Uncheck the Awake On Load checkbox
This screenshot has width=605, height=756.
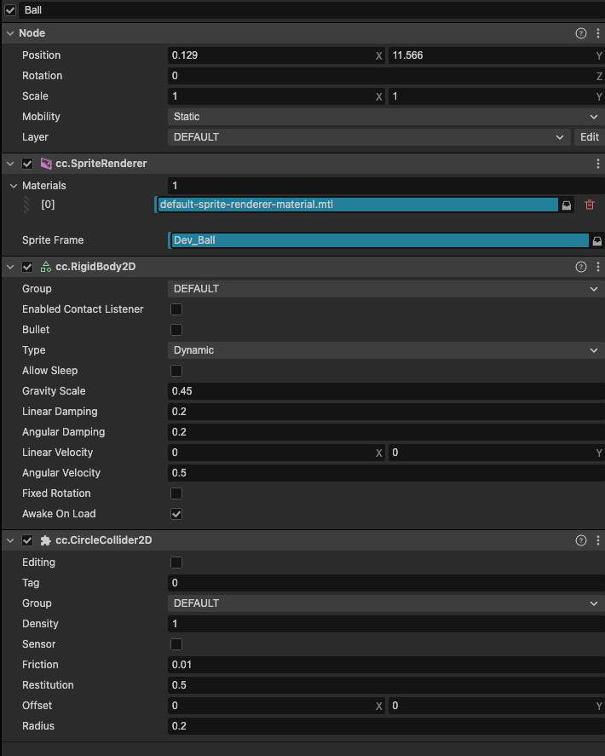pos(176,514)
